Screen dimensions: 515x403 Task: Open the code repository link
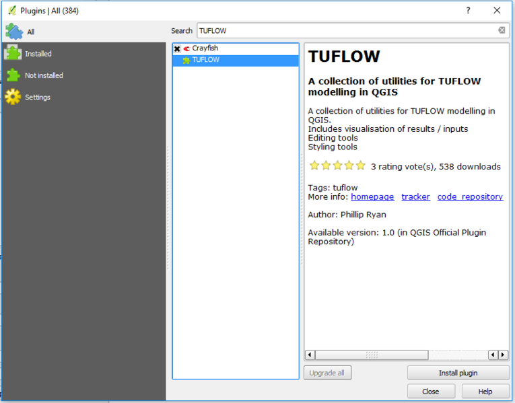pos(470,197)
